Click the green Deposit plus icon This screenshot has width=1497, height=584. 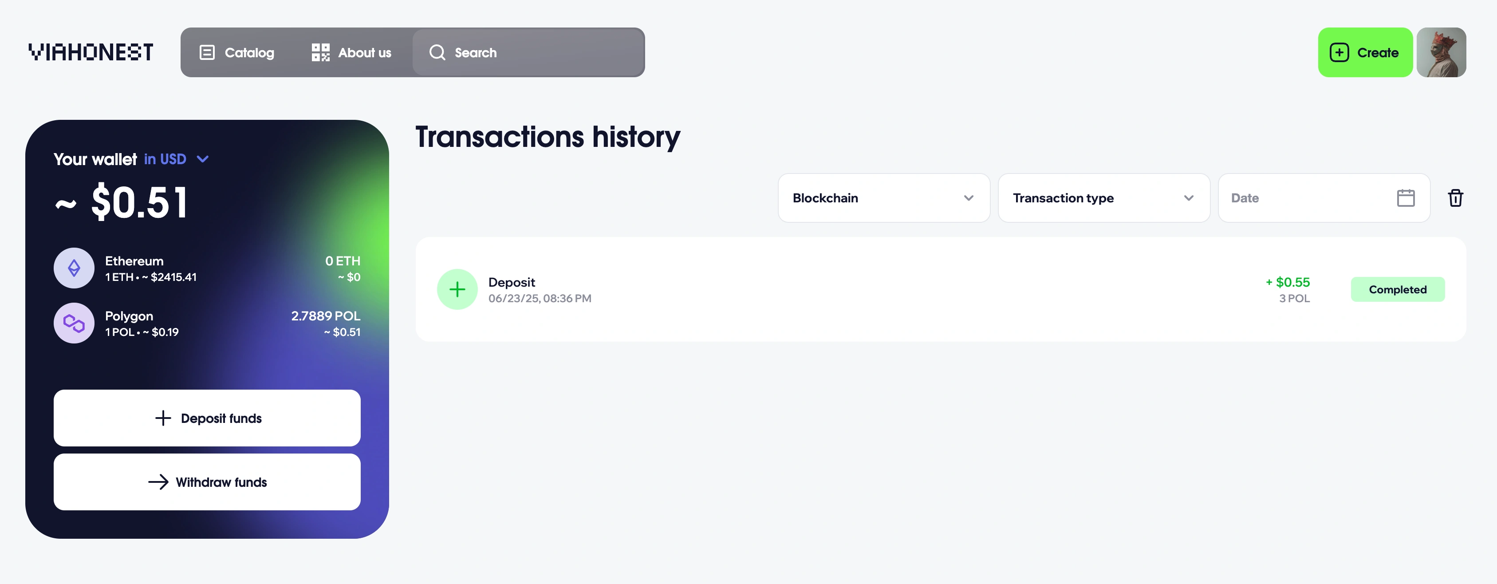pyautogui.click(x=457, y=289)
